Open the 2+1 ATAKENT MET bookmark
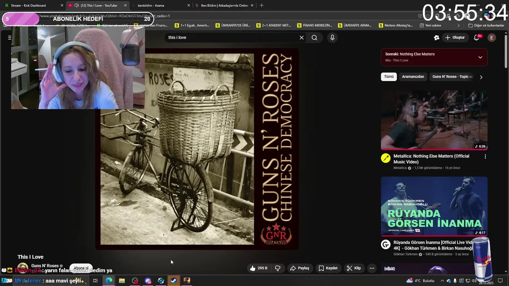509x286 pixels. (274, 25)
